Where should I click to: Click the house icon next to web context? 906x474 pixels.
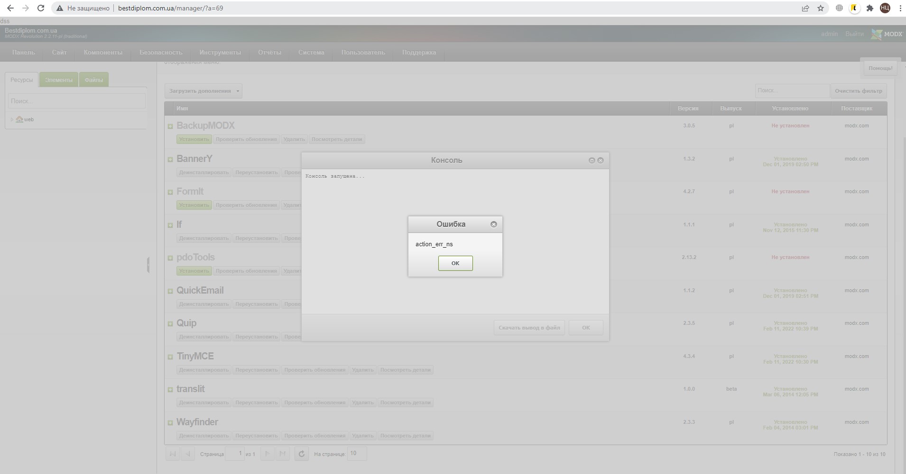coord(19,119)
